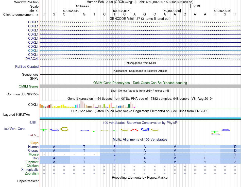241x187 pixels.
Task: Click the chr14: ruler label
Action: click(x=34, y=11)
